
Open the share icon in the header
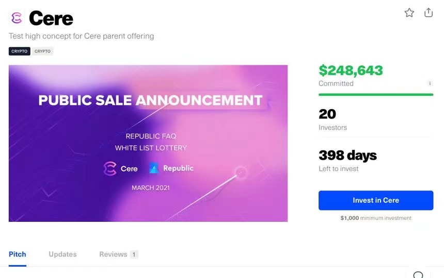point(429,13)
